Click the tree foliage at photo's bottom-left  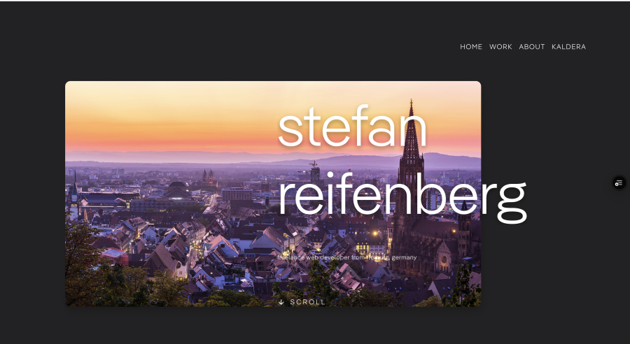(86, 273)
